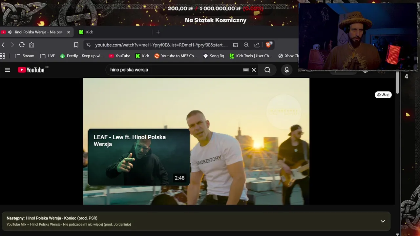Open the YouTube hamburger guide menu
Viewport: 420px width, 236px height.
point(8,70)
